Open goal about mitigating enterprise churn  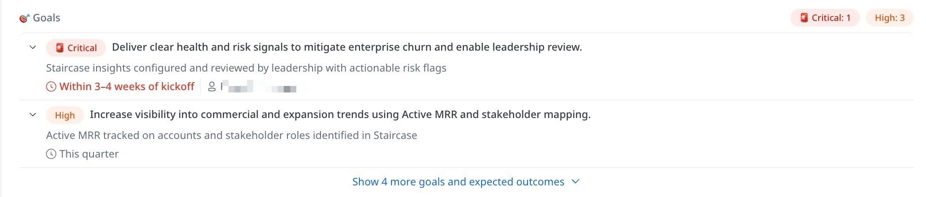click(x=347, y=47)
